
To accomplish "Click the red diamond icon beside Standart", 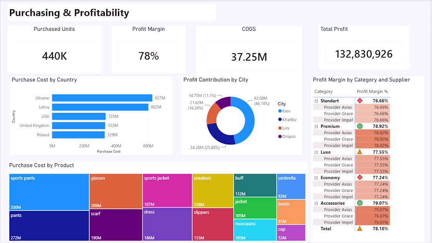I will point(360,101).
